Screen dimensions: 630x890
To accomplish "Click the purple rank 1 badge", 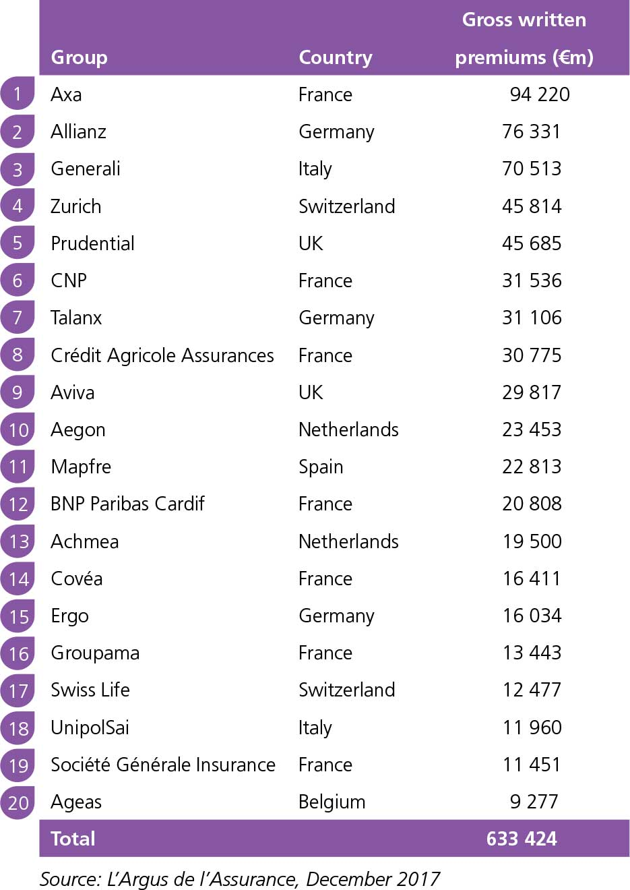I will point(18,94).
